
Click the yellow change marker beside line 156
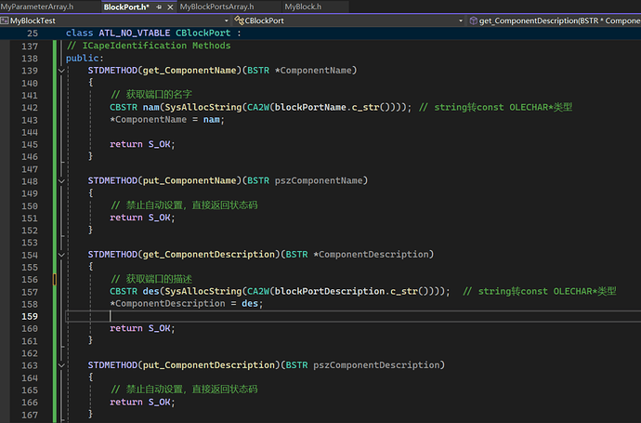pyautogui.click(x=55, y=279)
